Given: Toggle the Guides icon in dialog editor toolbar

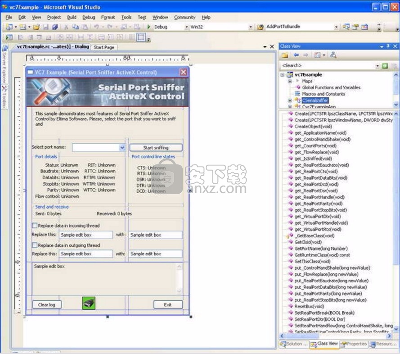Looking at the screenshot, I should point(141,37).
